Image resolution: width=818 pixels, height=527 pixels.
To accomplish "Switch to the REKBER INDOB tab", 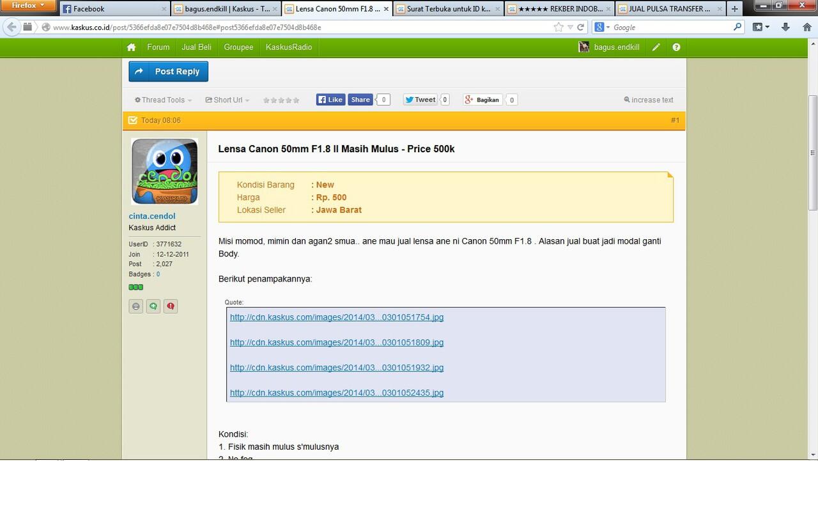I will [559, 9].
